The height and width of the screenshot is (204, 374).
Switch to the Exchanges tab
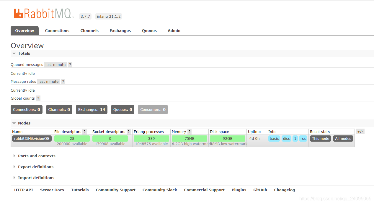pyautogui.click(x=120, y=30)
